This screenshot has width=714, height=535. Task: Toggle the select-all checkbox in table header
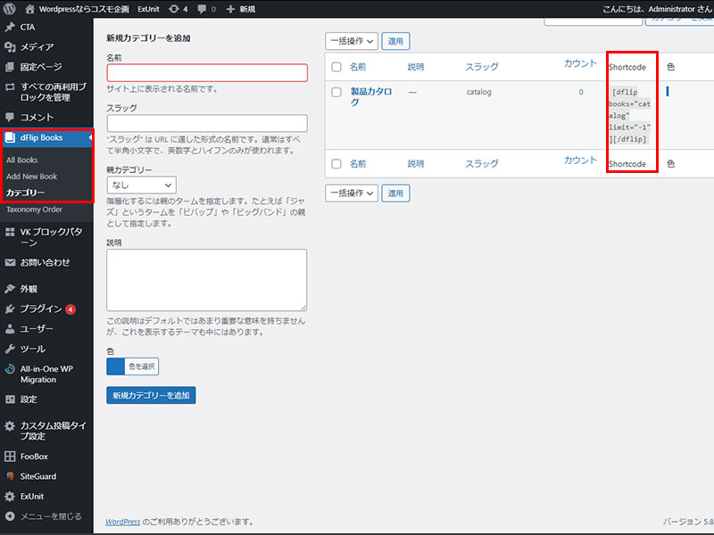pyautogui.click(x=336, y=67)
